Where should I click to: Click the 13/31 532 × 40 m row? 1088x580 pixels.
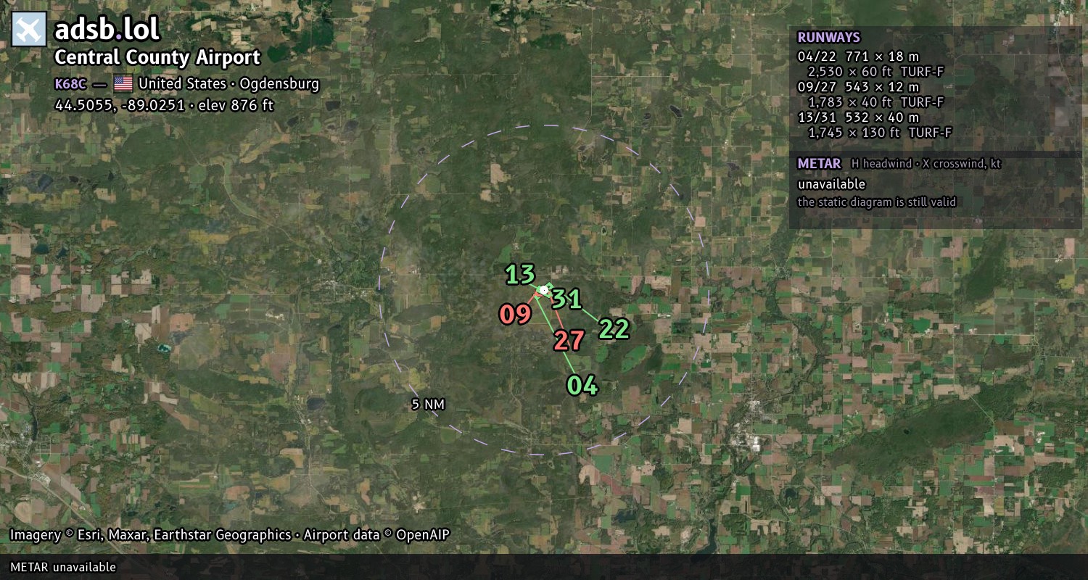[858, 117]
